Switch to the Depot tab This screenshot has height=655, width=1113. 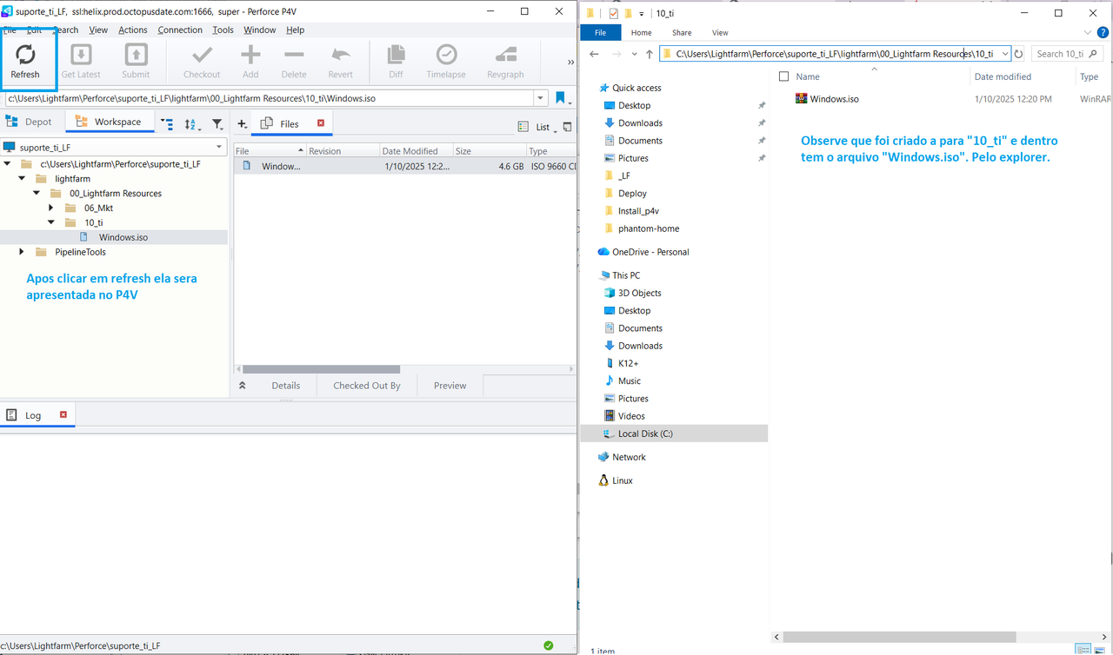tap(30, 122)
